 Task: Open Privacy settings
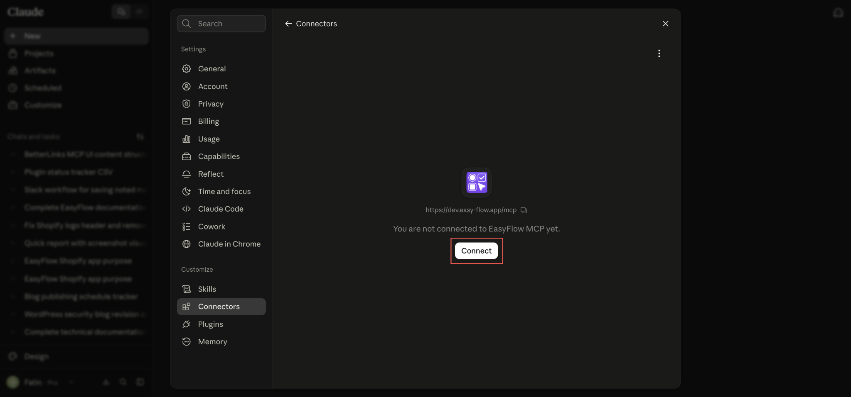(221, 104)
